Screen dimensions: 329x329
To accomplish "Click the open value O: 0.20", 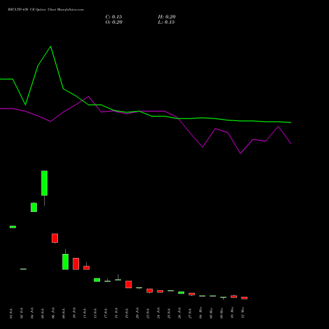I will tap(114, 22).
